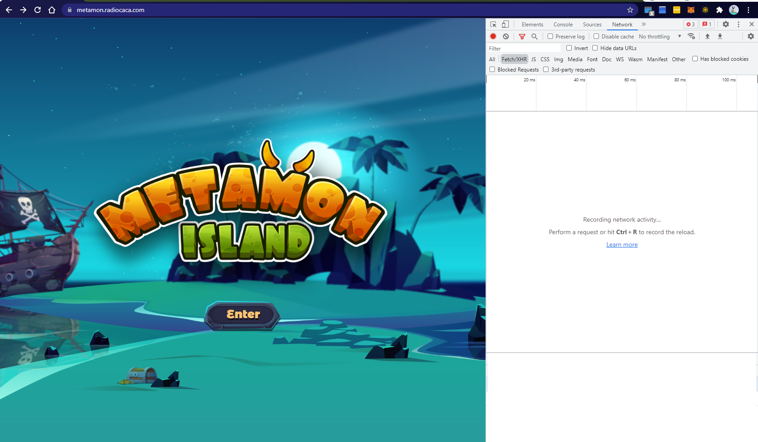
Task: Check 3rd-party requests
Action: tap(546, 69)
